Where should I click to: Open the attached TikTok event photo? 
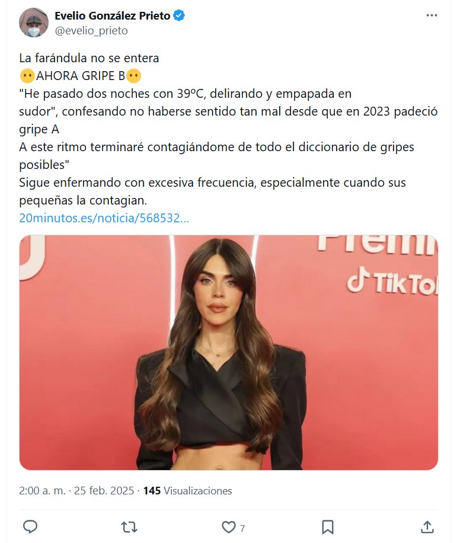point(229,353)
